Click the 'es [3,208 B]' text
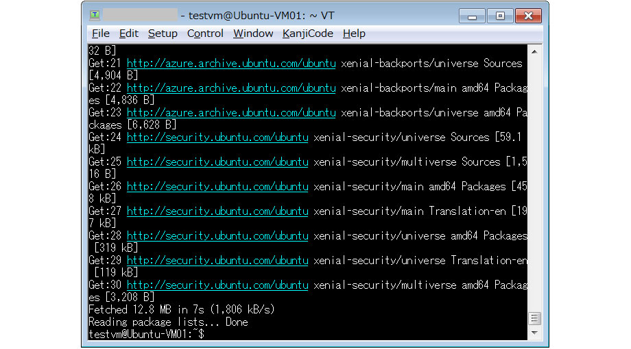631x349 pixels. pyautogui.click(x=121, y=297)
